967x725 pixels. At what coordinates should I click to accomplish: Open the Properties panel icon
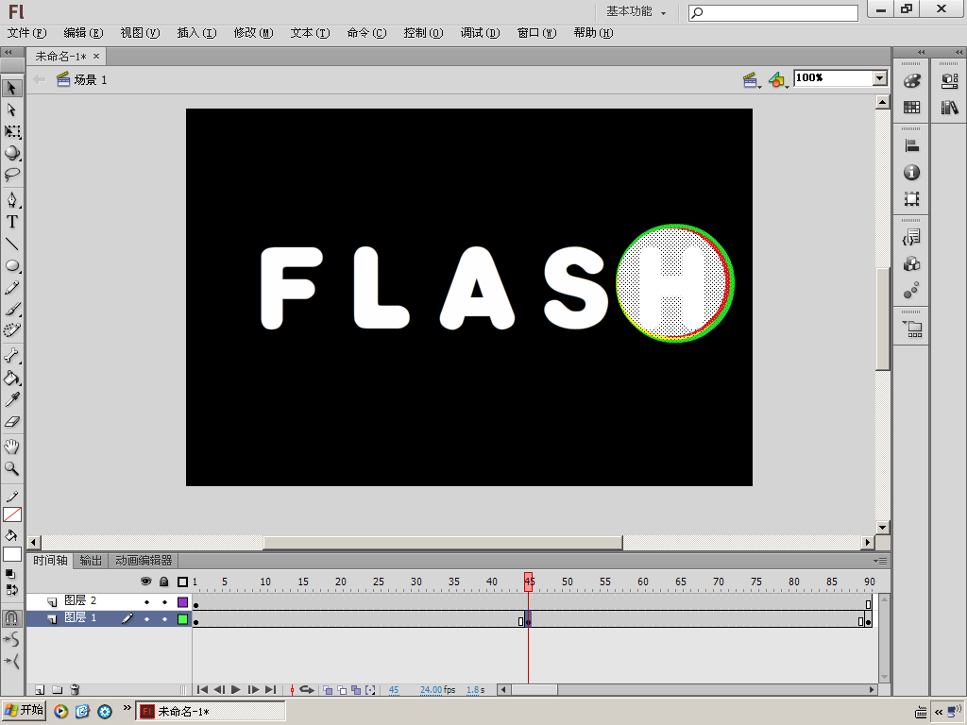pyautogui.click(x=950, y=81)
